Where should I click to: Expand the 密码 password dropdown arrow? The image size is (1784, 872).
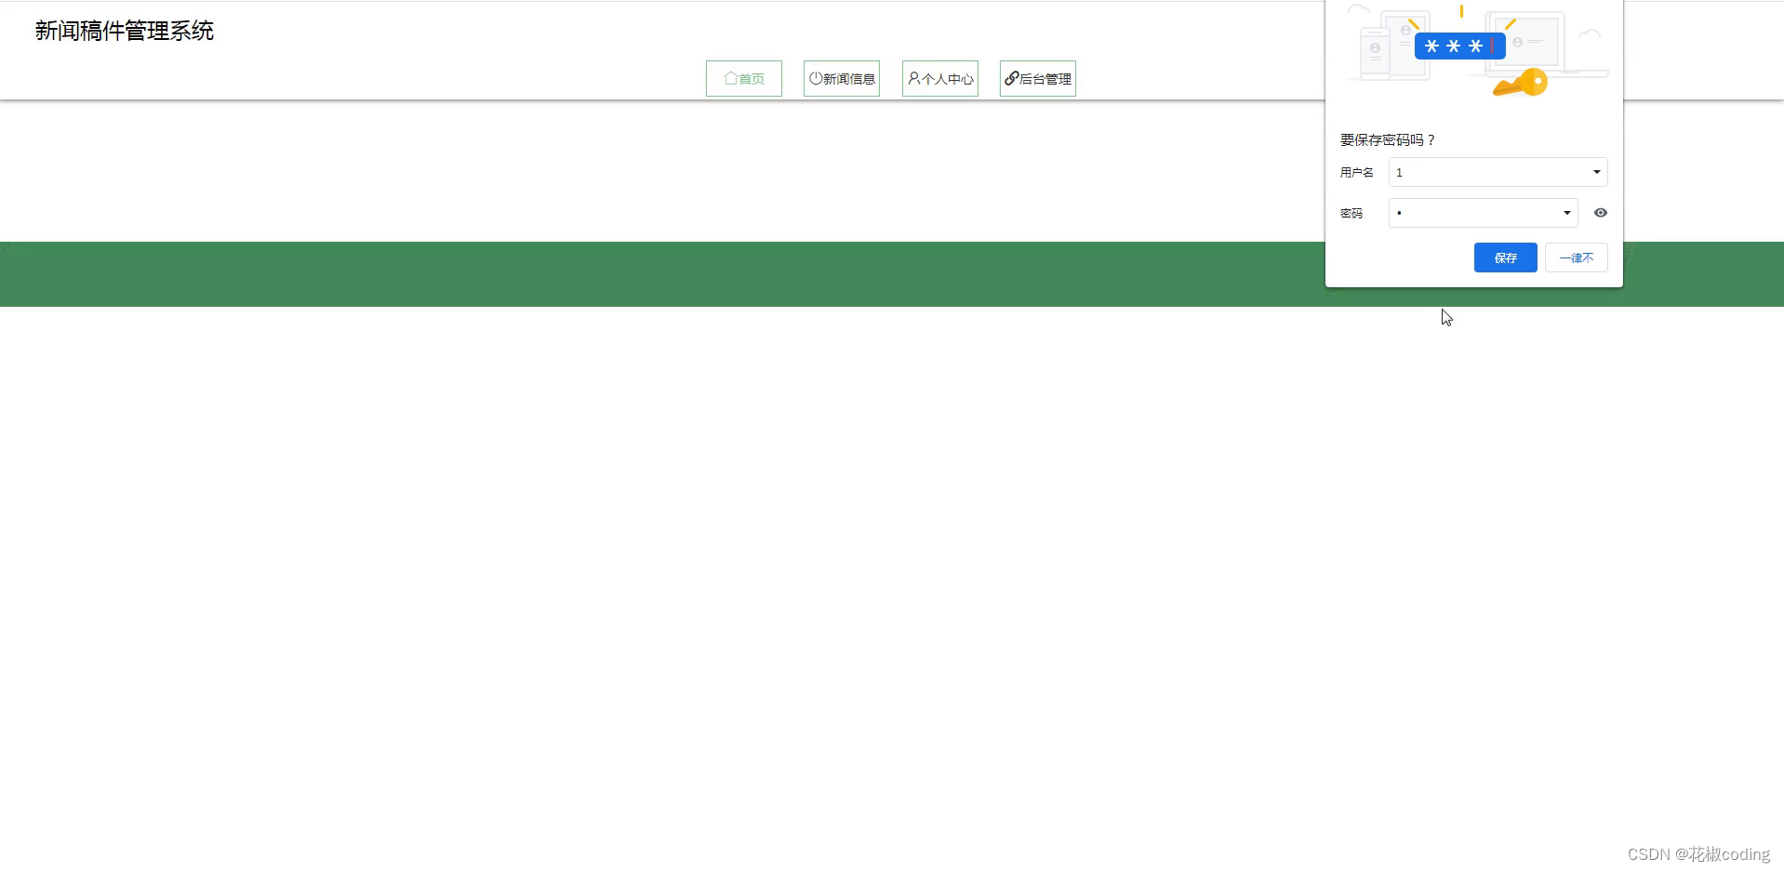(x=1567, y=213)
